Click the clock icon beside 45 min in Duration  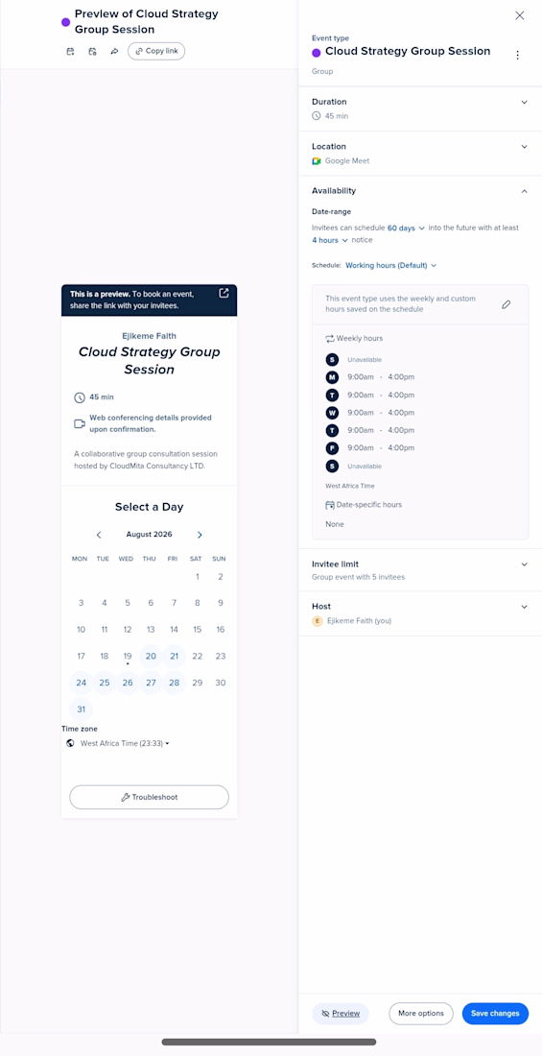click(x=317, y=116)
